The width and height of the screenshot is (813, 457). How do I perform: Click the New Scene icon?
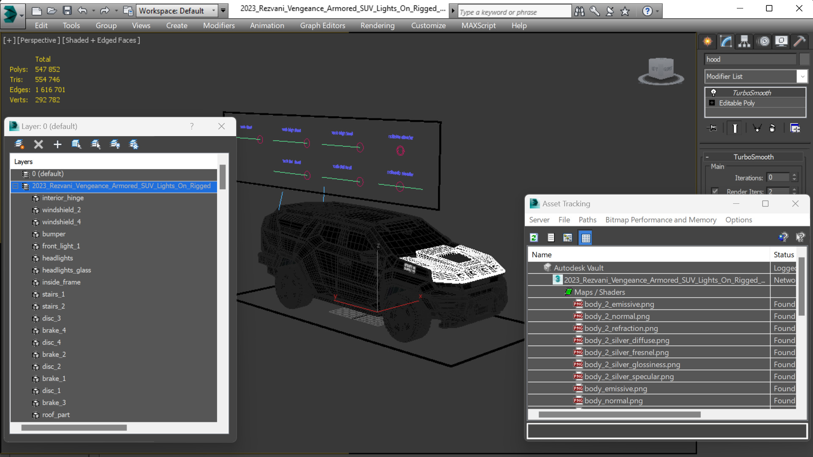(36, 11)
